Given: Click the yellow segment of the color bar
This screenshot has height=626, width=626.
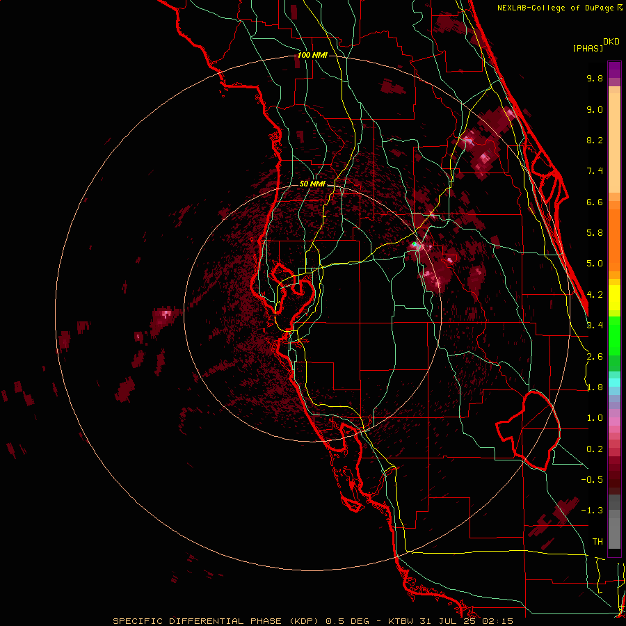Looking at the screenshot, I should tap(614, 298).
